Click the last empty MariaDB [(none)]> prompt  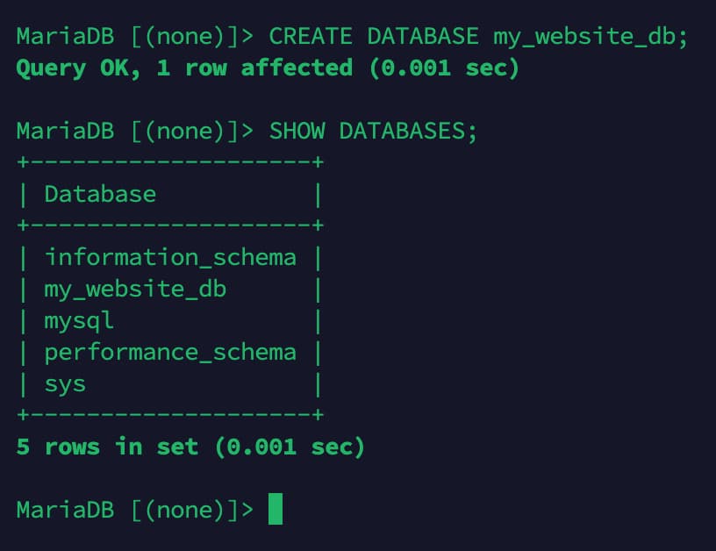pyautogui.click(x=135, y=510)
